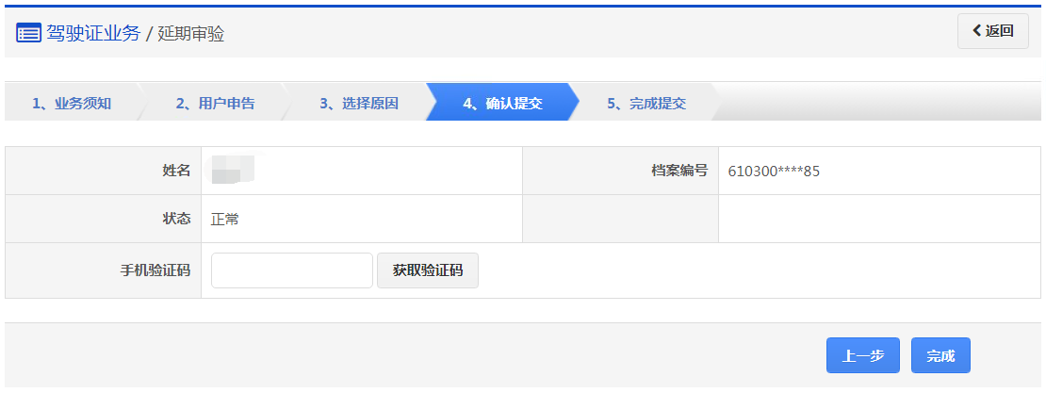This screenshot has height=393, width=1046.
Task: Click the list icon beside 驾驶证业务
Action: [28, 33]
